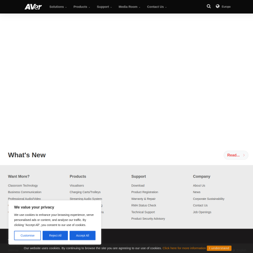Click Accept All cookies button
Screen dimensions: 253x253
click(83, 235)
